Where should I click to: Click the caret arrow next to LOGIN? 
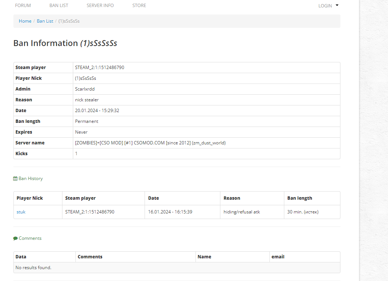337,6
